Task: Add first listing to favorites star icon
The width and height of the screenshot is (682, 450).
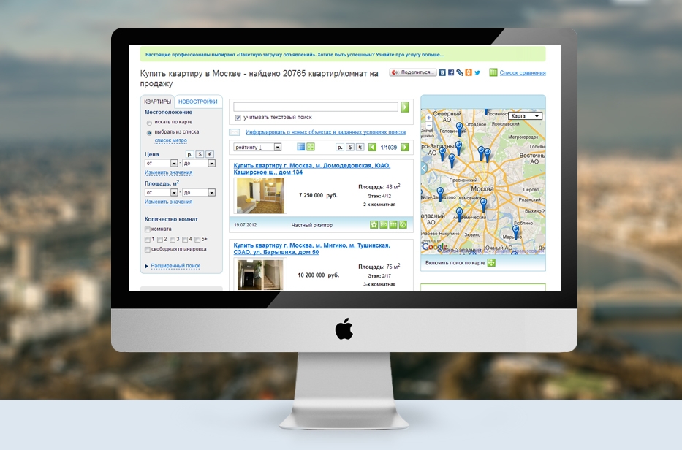Action: click(374, 224)
